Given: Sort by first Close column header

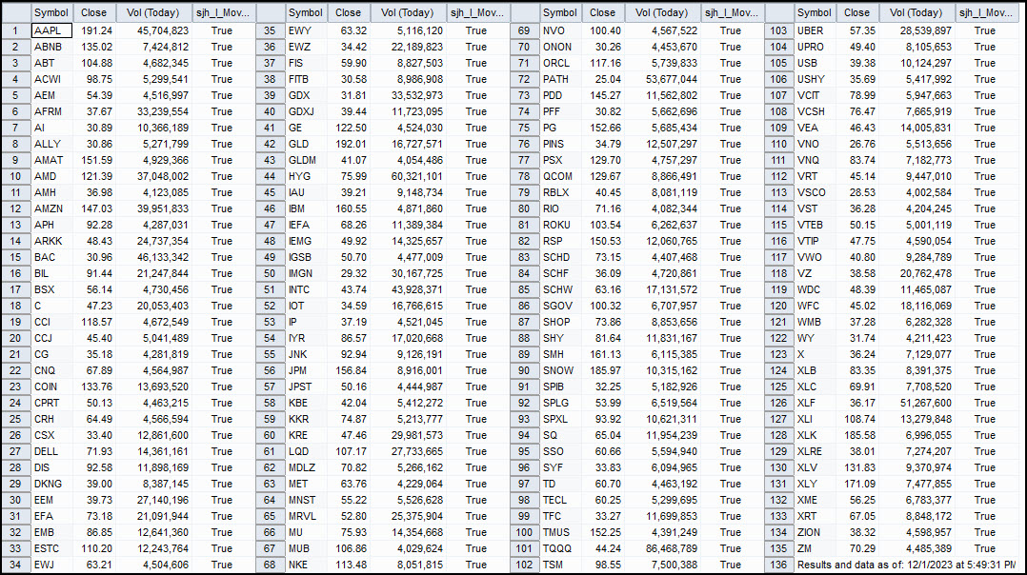Looking at the screenshot, I should click(93, 12).
